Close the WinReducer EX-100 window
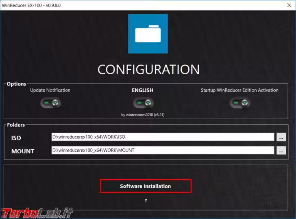The width and height of the screenshot is (296, 219). (x=289, y=5)
